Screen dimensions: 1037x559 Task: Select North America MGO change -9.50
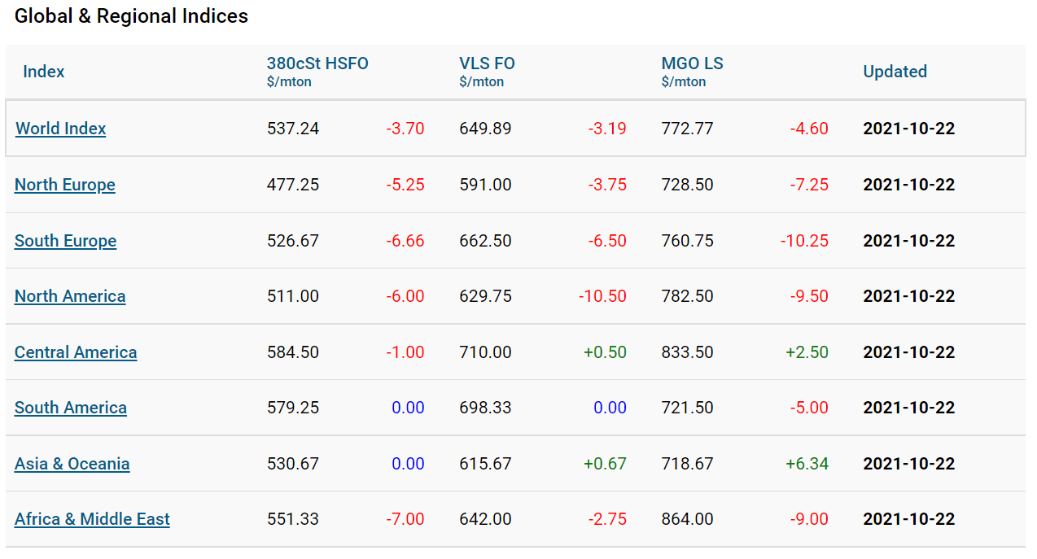(809, 296)
